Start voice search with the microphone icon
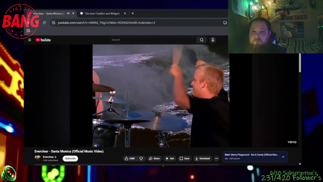The height and width of the screenshot is (182, 323). pos(213,40)
